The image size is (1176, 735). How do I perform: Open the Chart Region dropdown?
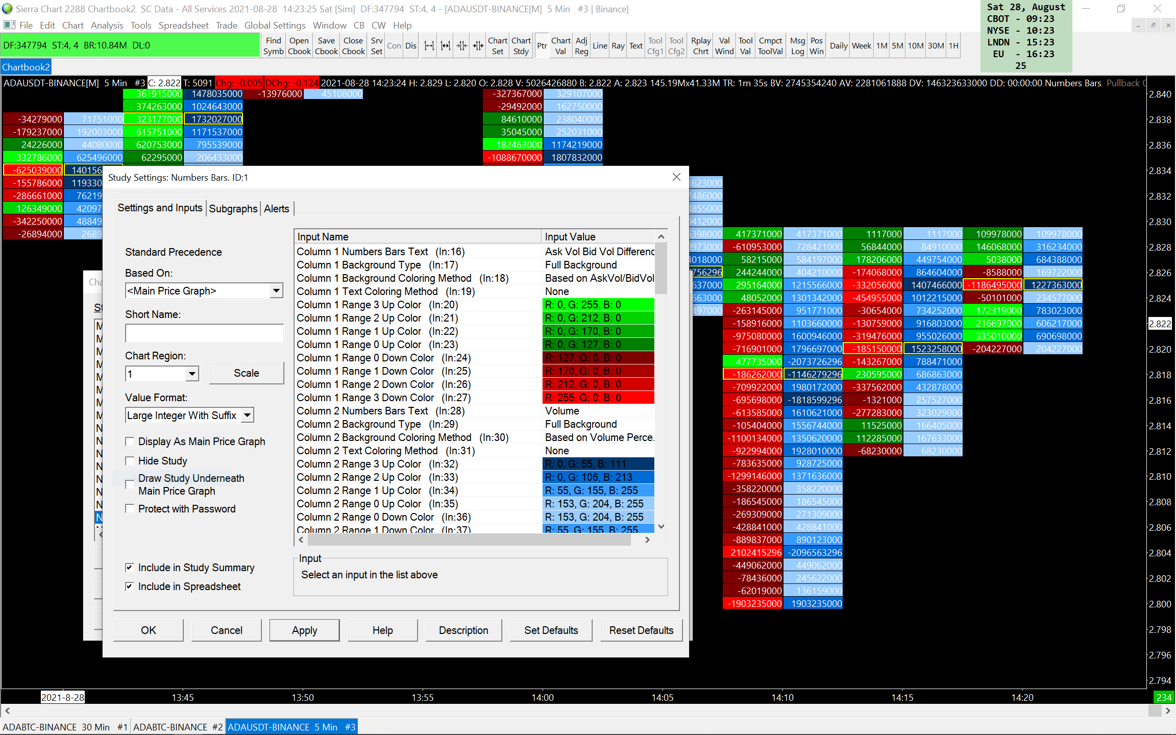192,374
